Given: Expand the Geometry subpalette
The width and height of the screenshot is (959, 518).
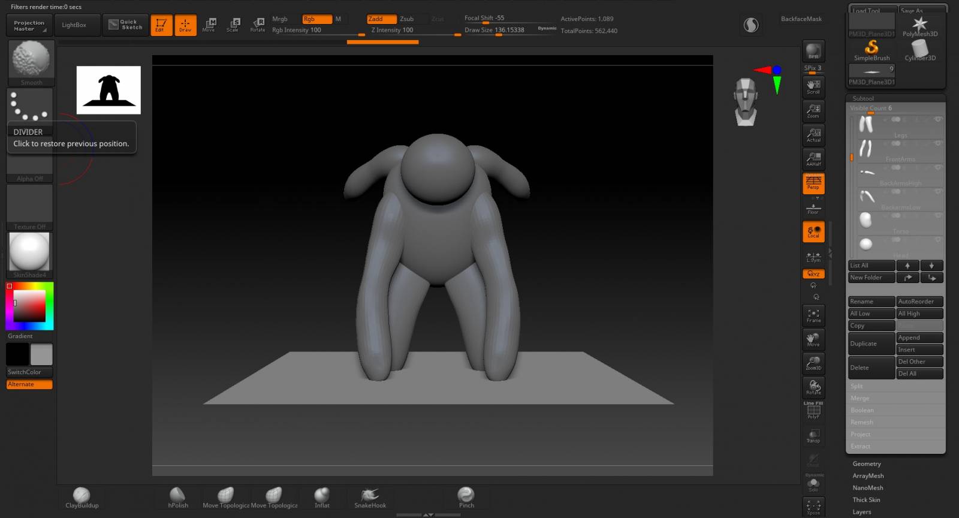Looking at the screenshot, I should pos(867,463).
